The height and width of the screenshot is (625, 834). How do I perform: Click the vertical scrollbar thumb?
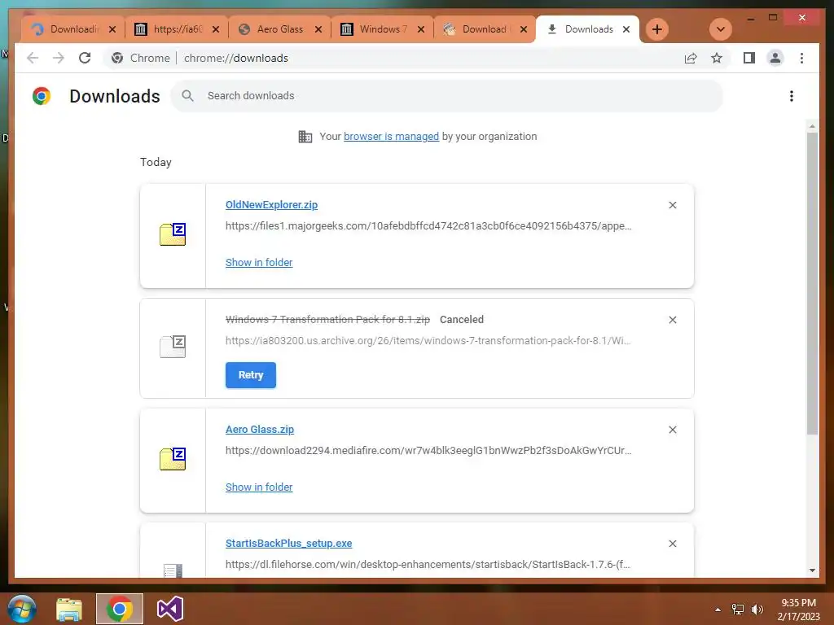(x=812, y=283)
